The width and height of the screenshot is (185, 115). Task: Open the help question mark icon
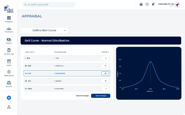coord(147,4)
